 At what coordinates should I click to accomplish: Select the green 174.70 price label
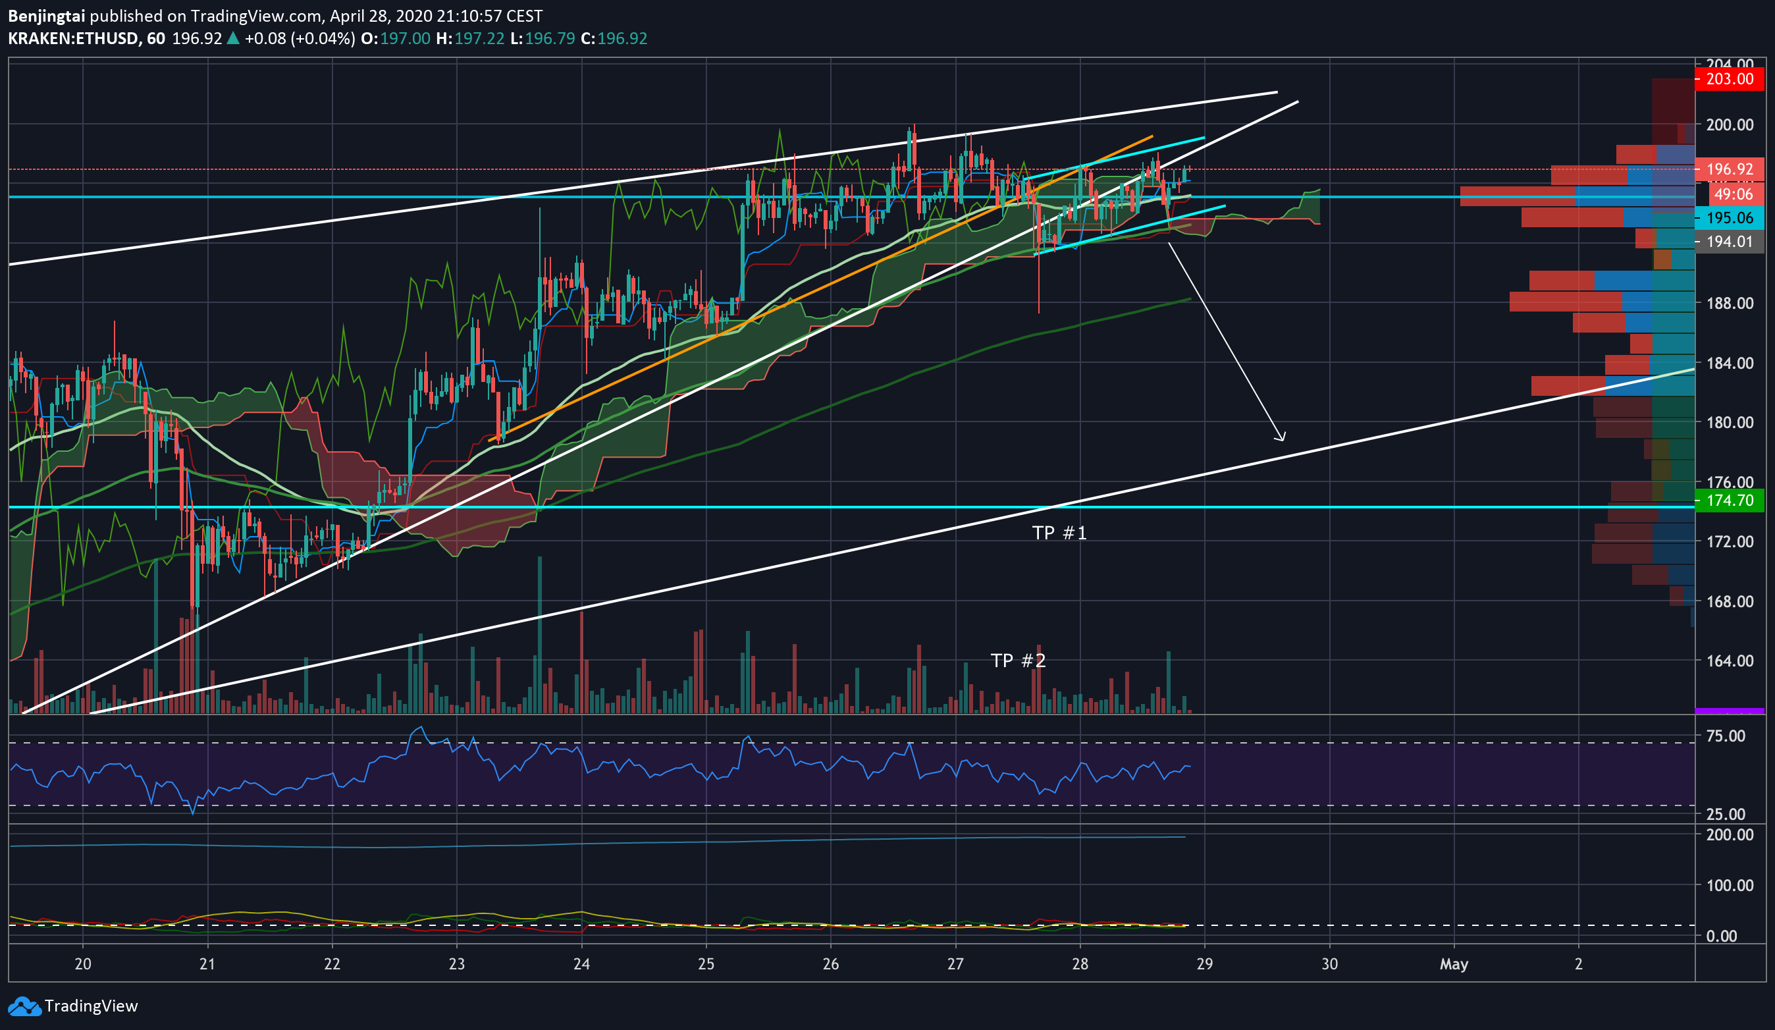tap(1729, 501)
